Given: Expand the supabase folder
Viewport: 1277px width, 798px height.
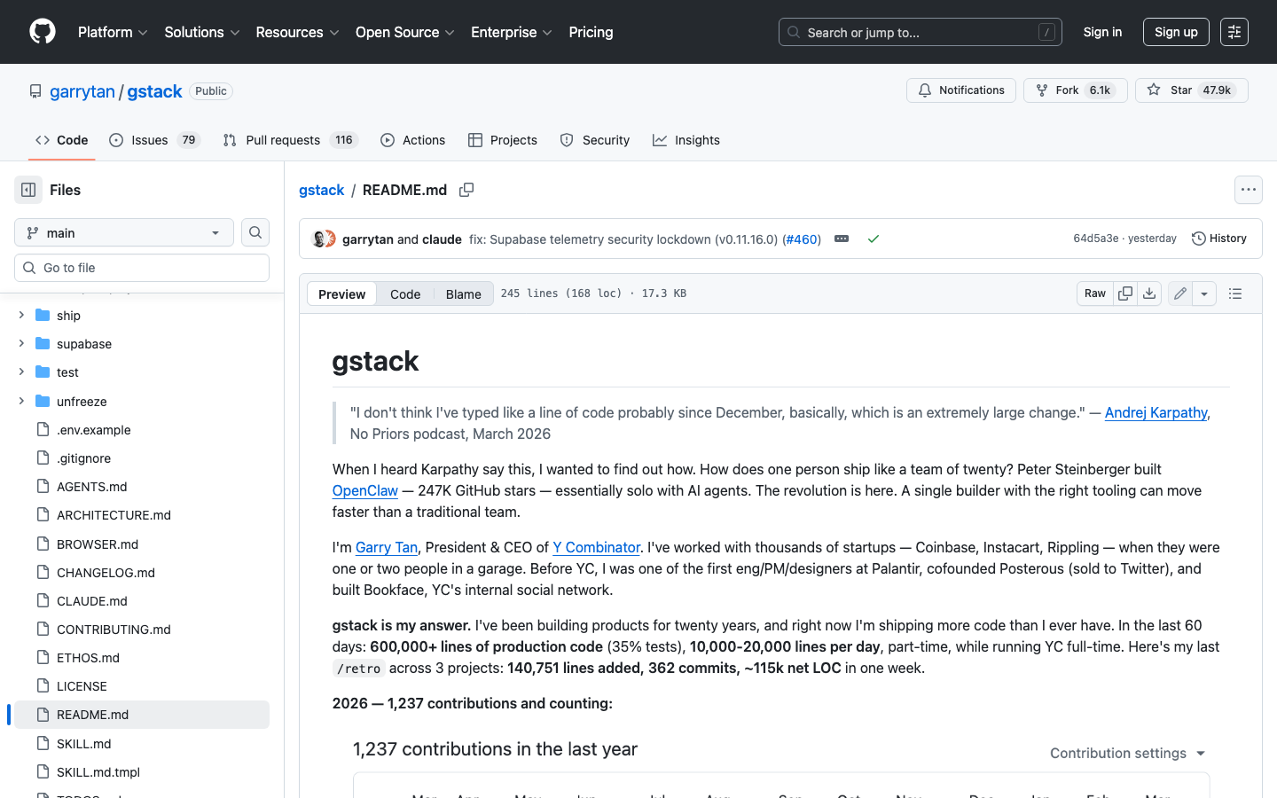Looking at the screenshot, I should (x=21, y=343).
